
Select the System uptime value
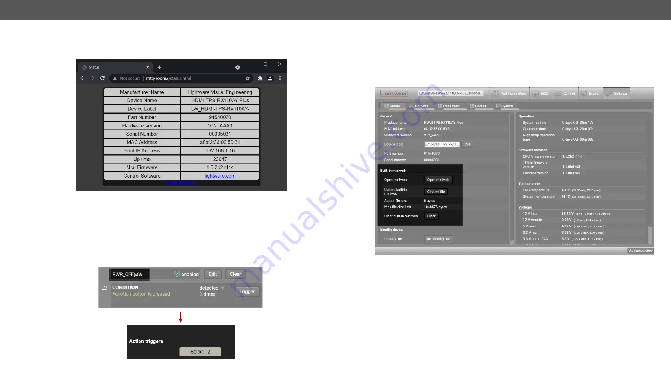578,123
